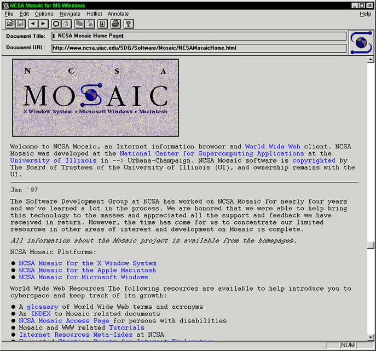Open National Center for Supercomputing Applications link
Viewport: 376px width, 351px height.
point(212,153)
